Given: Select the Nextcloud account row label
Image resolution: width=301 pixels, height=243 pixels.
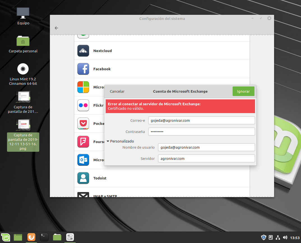Looking at the screenshot, I should (x=103, y=51).
